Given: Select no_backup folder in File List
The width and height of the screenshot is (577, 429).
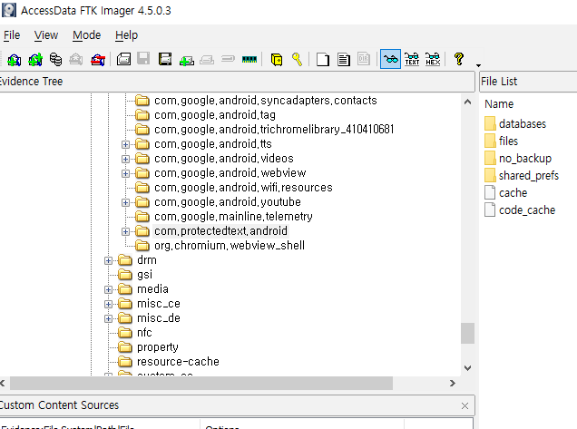Looking at the screenshot, I should click(x=525, y=159).
